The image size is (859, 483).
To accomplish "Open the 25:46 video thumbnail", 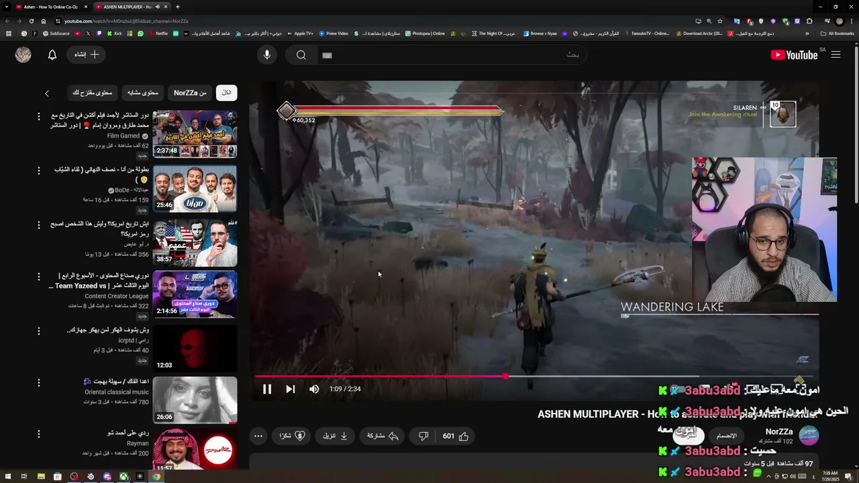I will pos(195,189).
